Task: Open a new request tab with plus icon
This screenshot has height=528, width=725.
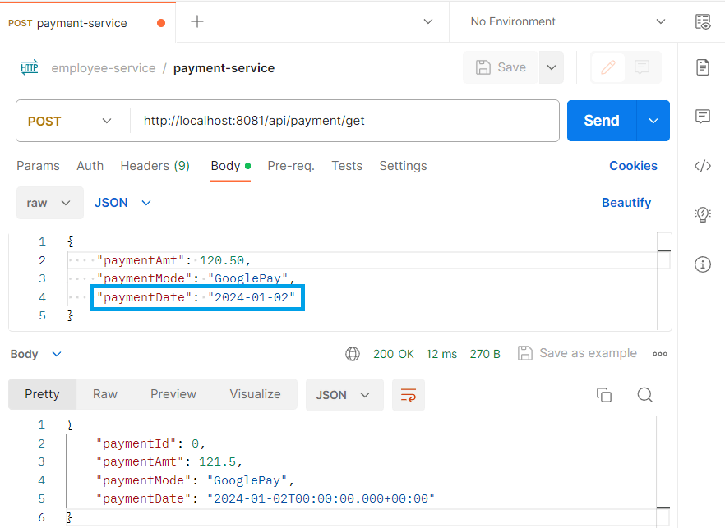Action: coord(197,21)
